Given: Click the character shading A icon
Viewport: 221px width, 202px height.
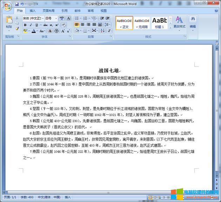Looking at the screenshot, I should [x=50, y=31].
